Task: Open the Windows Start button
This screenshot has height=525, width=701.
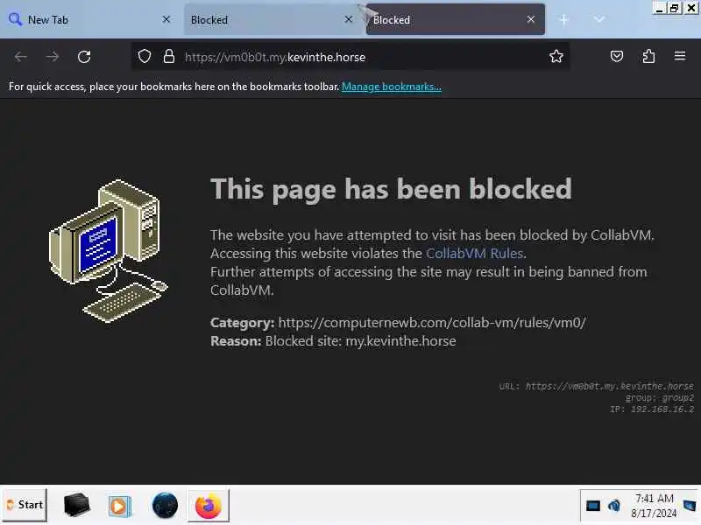Action: coord(25,505)
